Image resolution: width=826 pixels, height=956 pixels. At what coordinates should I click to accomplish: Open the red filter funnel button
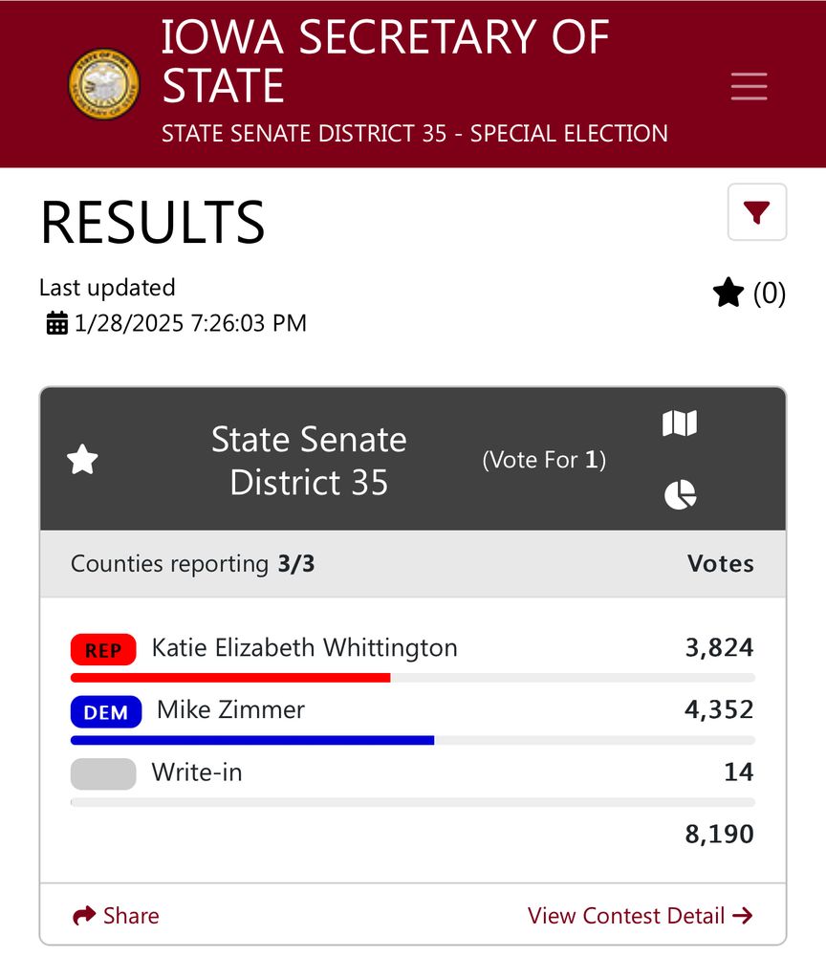pos(756,211)
